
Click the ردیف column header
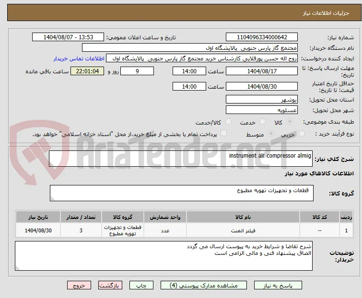pos(346,217)
